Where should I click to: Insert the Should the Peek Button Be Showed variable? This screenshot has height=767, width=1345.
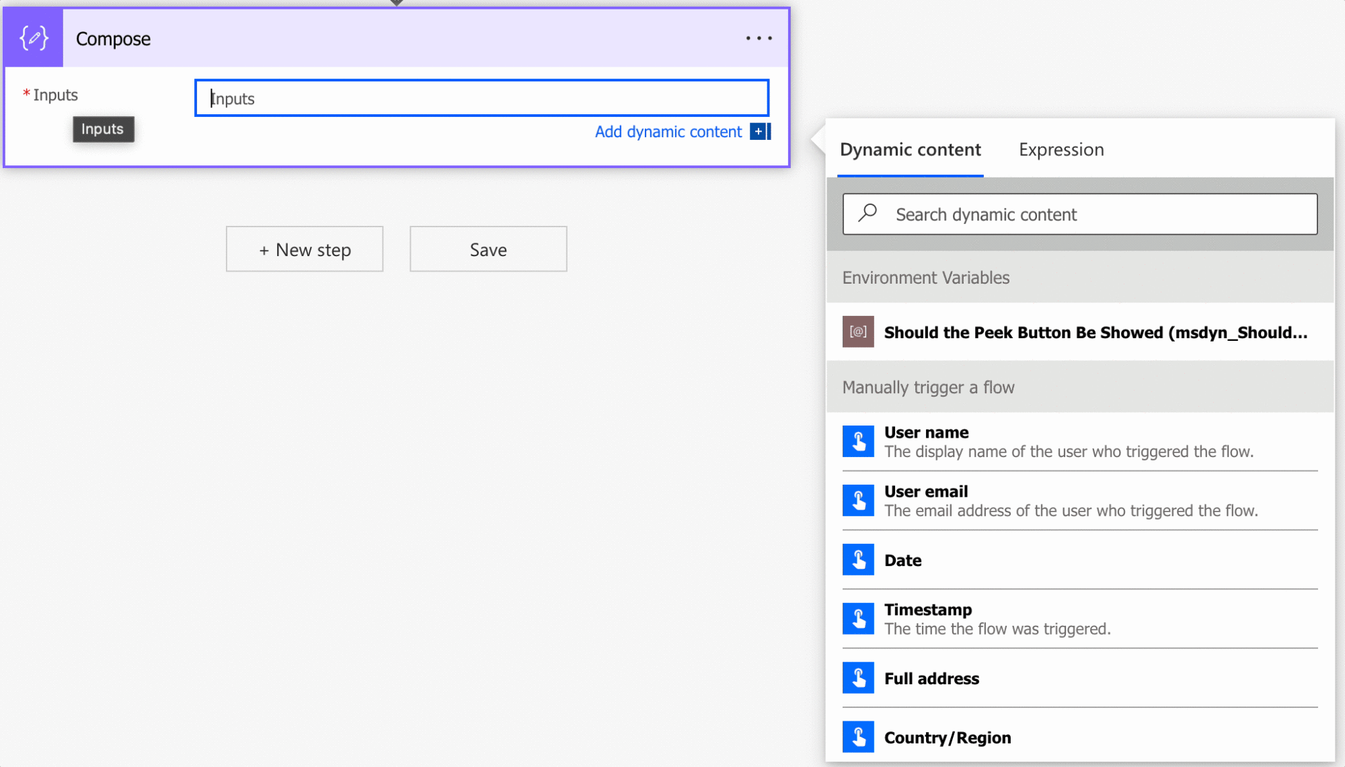1095,332
